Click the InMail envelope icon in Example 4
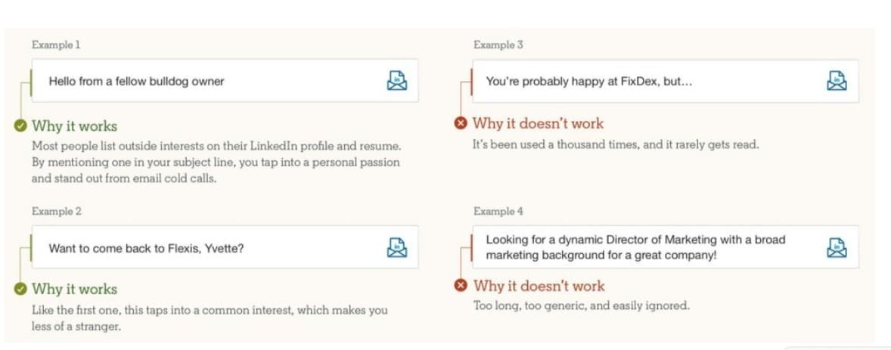 (837, 246)
